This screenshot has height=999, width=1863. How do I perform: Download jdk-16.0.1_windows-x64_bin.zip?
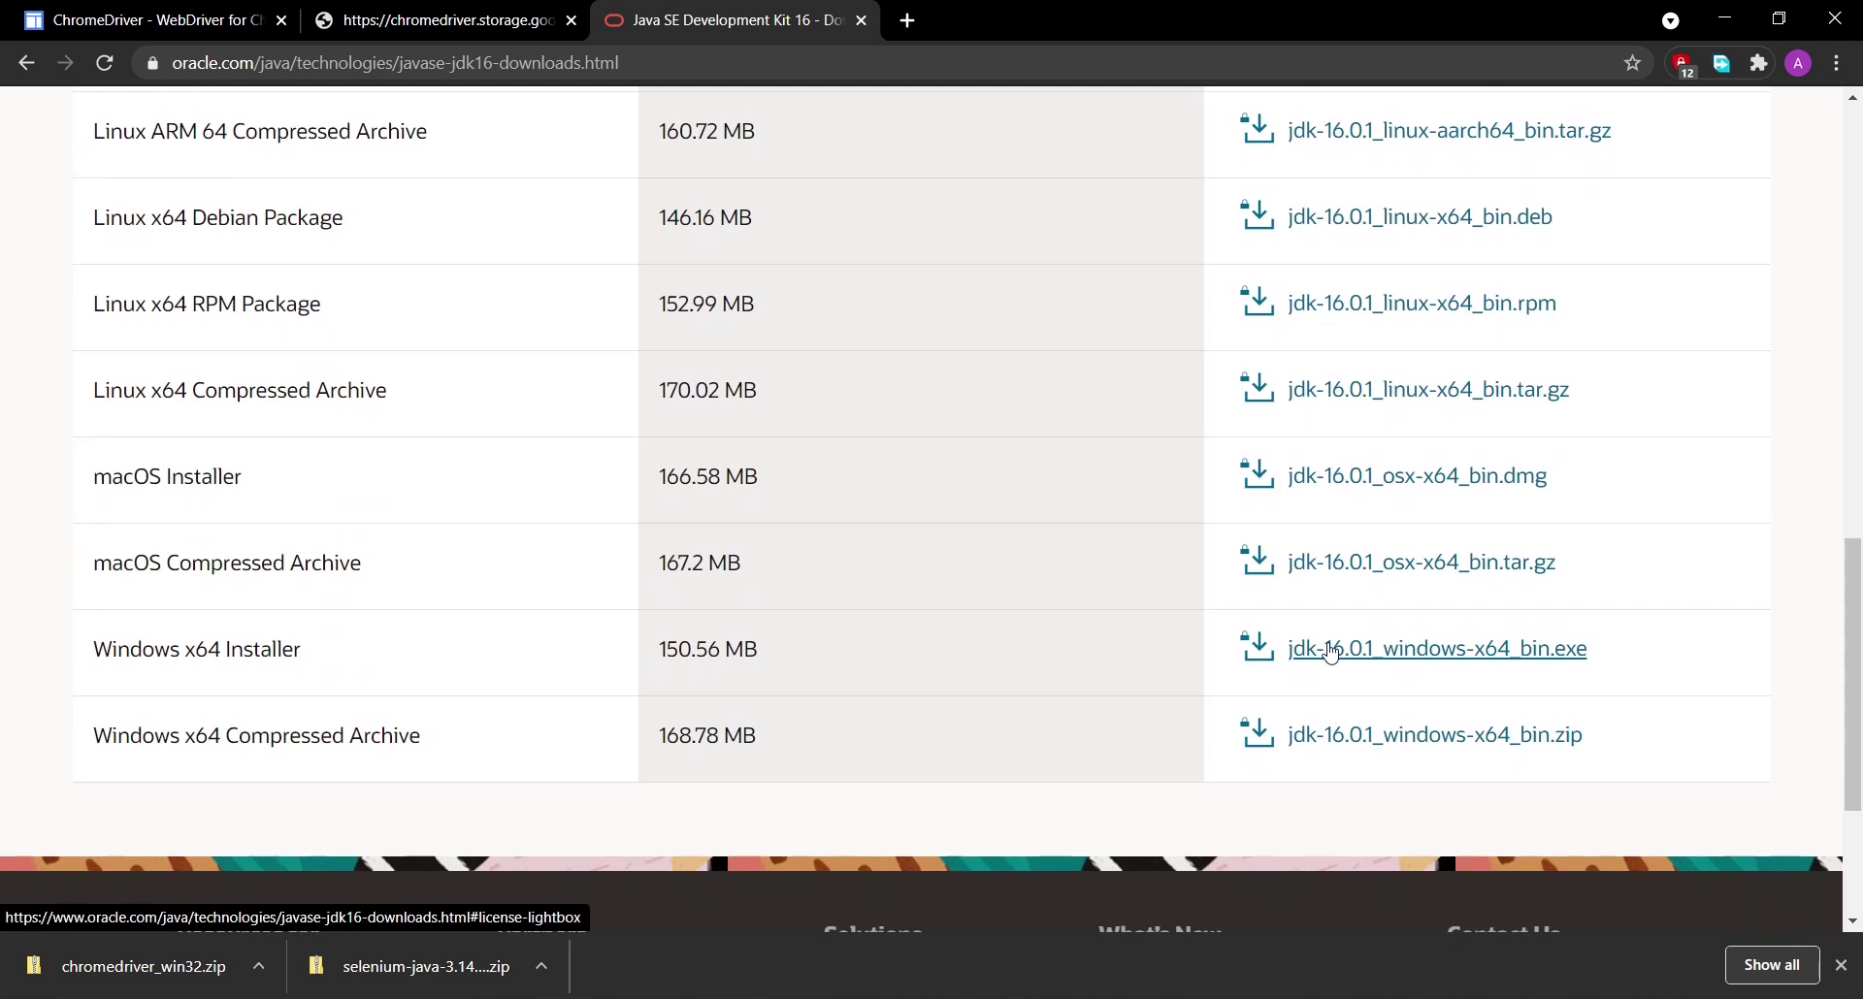coord(1435,735)
